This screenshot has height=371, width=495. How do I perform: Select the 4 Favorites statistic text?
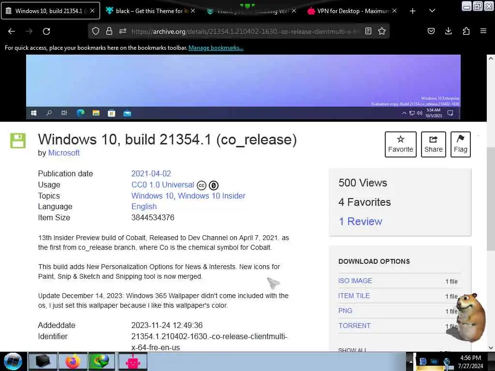364,202
